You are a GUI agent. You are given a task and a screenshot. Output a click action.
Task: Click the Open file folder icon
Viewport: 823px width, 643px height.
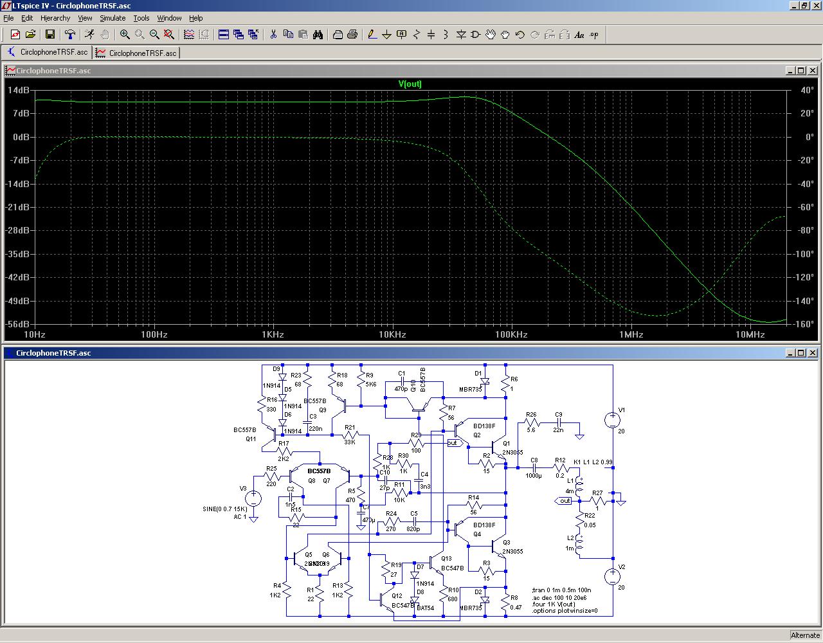(30, 35)
